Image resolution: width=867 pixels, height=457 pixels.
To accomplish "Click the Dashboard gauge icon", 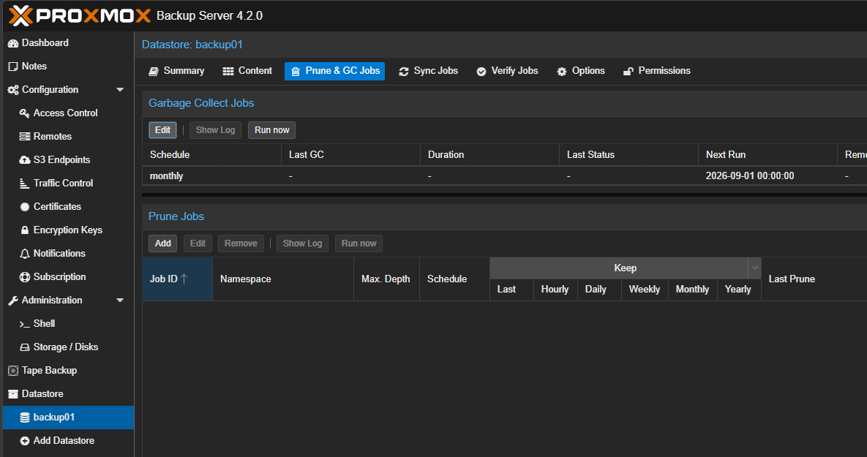I will click(x=13, y=43).
